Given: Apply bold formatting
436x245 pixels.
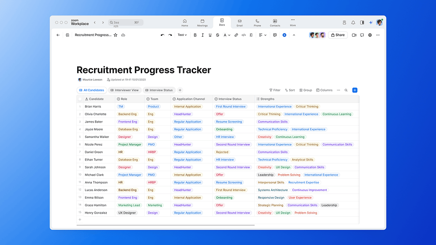Looking at the screenshot, I should pos(195,35).
